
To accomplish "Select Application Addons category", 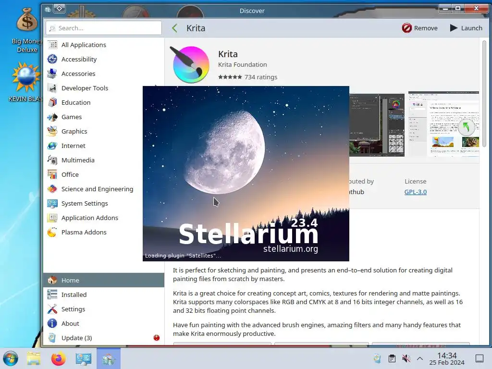I will (x=104, y=218).
